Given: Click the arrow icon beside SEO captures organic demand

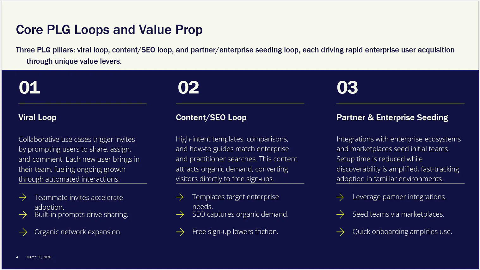Looking at the screenshot, I should (x=180, y=214).
